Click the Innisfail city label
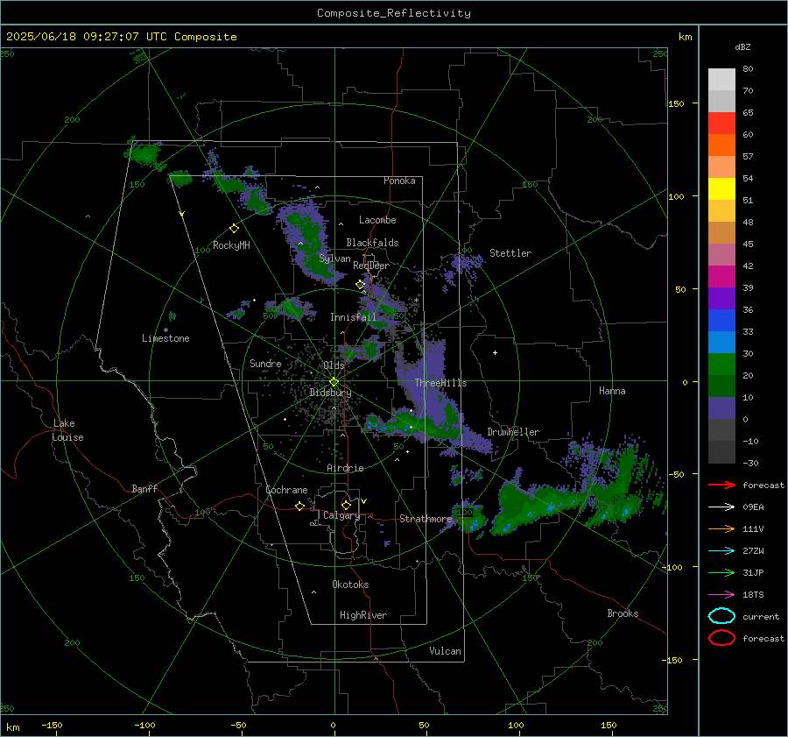The width and height of the screenshot is (788, 737). click(354, 317)
